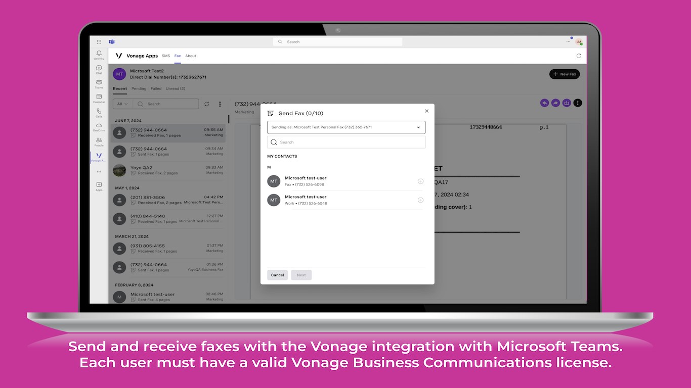Viewport: 691px width, 388px height.
Task: Select the Vonage app sidebar icon
Action: (99, 157)
